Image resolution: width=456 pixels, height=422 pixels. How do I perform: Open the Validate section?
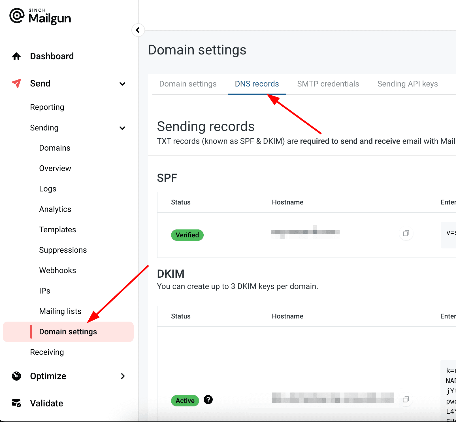click(x=46, y=403)
